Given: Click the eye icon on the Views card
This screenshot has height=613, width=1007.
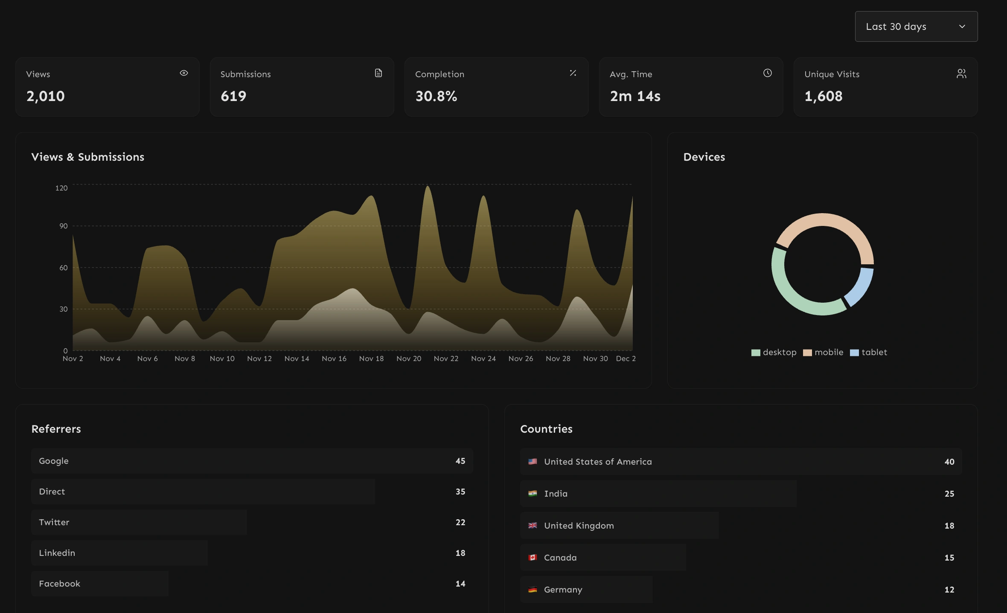Looking at the screenshot, I should point(183,73).
